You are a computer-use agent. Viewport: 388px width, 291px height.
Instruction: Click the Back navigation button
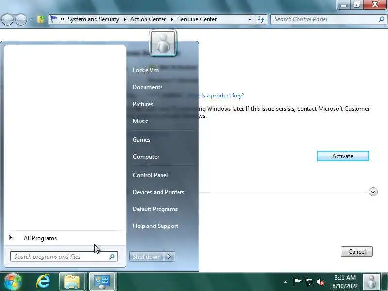pyautogui.click(x=7, y=19)
